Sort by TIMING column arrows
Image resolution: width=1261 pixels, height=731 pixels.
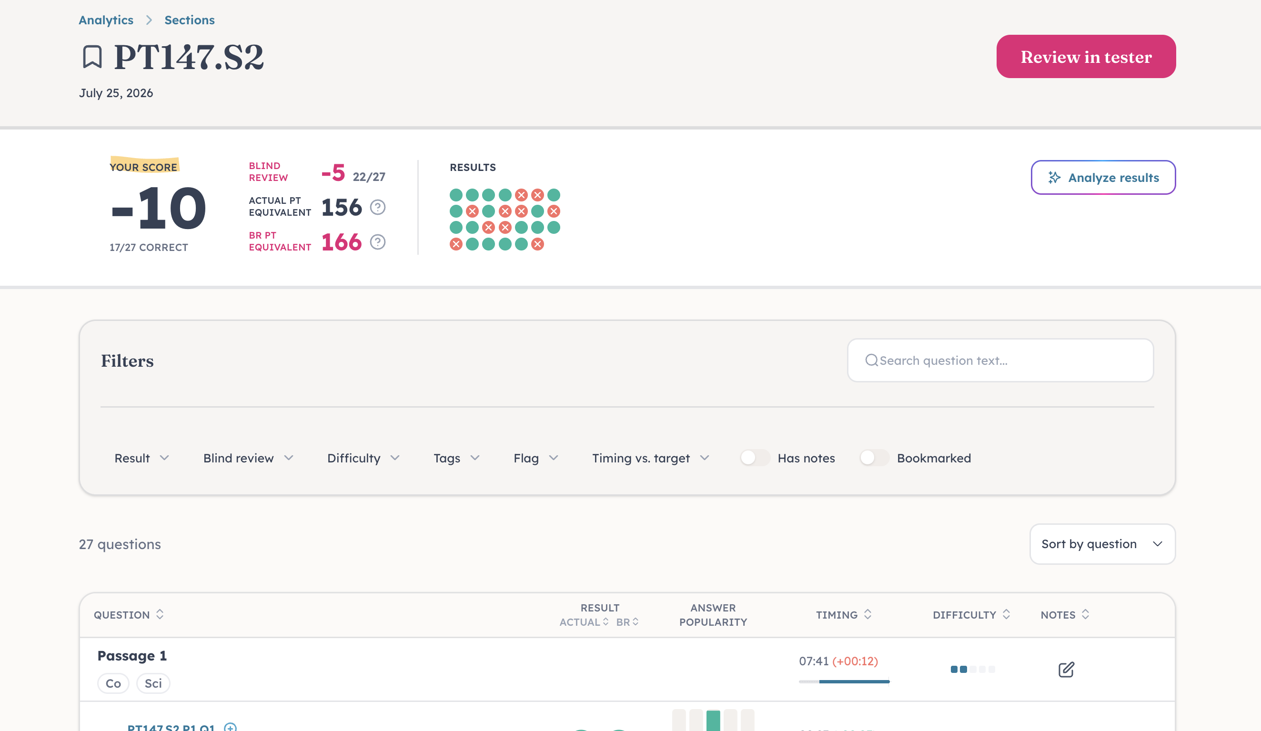[868, 614]
